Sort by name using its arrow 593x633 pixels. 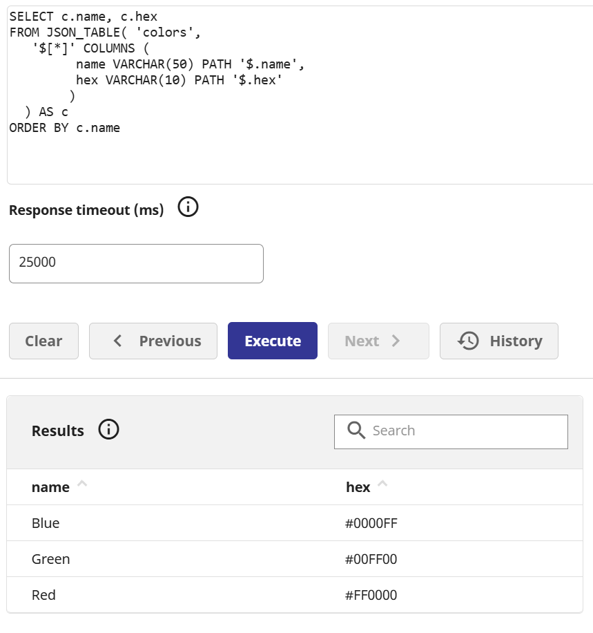coord(82,484)
